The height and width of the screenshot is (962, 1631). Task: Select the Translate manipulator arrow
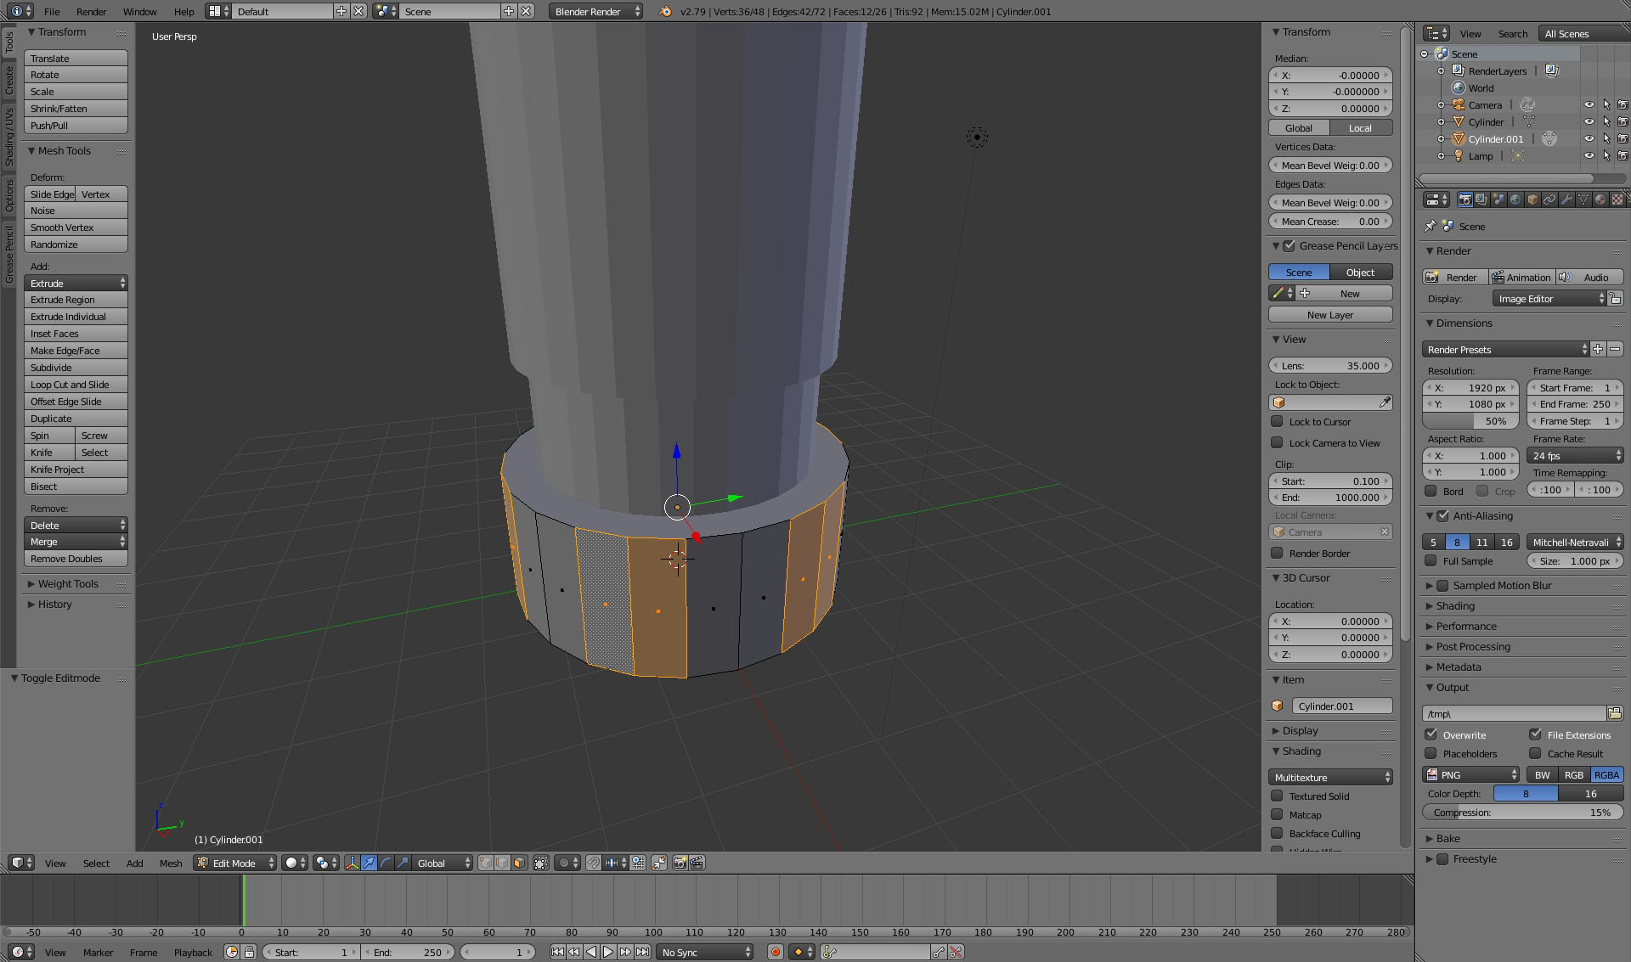(370, 863)
